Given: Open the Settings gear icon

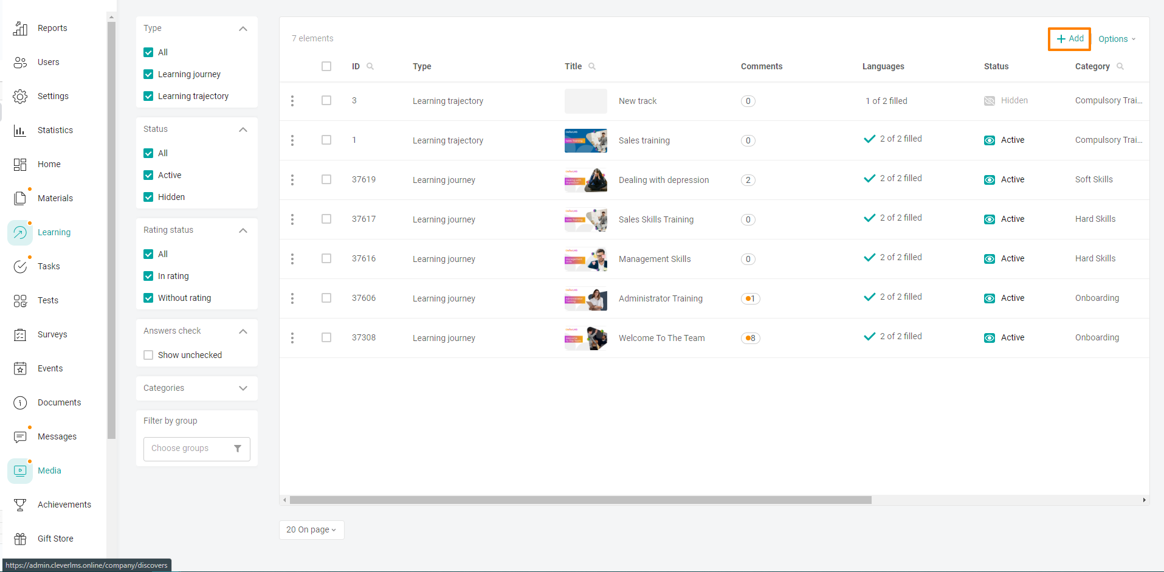Looking at the screenshot, I should click(x=20, y=96).
